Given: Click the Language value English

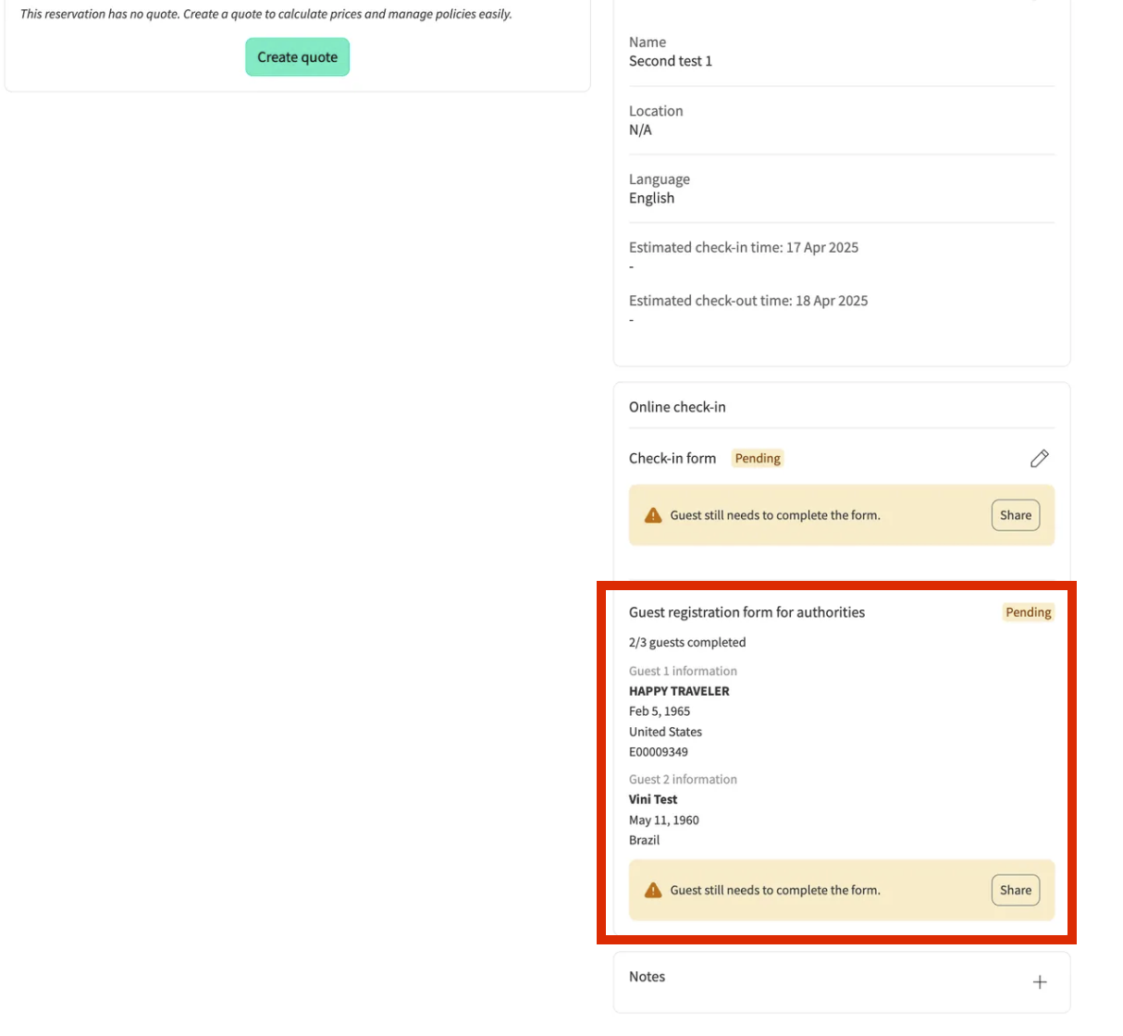Looking at the screenshot, I should (651, 198).
